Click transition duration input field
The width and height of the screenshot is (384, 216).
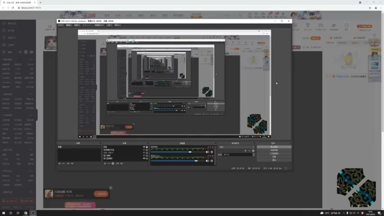coord(238,155)
